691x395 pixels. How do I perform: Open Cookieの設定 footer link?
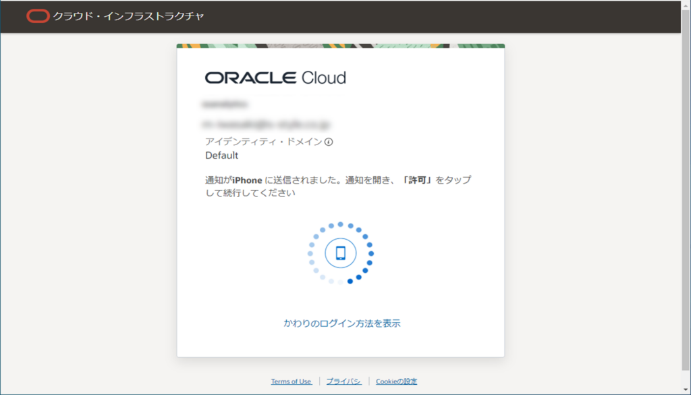[397, 381]
